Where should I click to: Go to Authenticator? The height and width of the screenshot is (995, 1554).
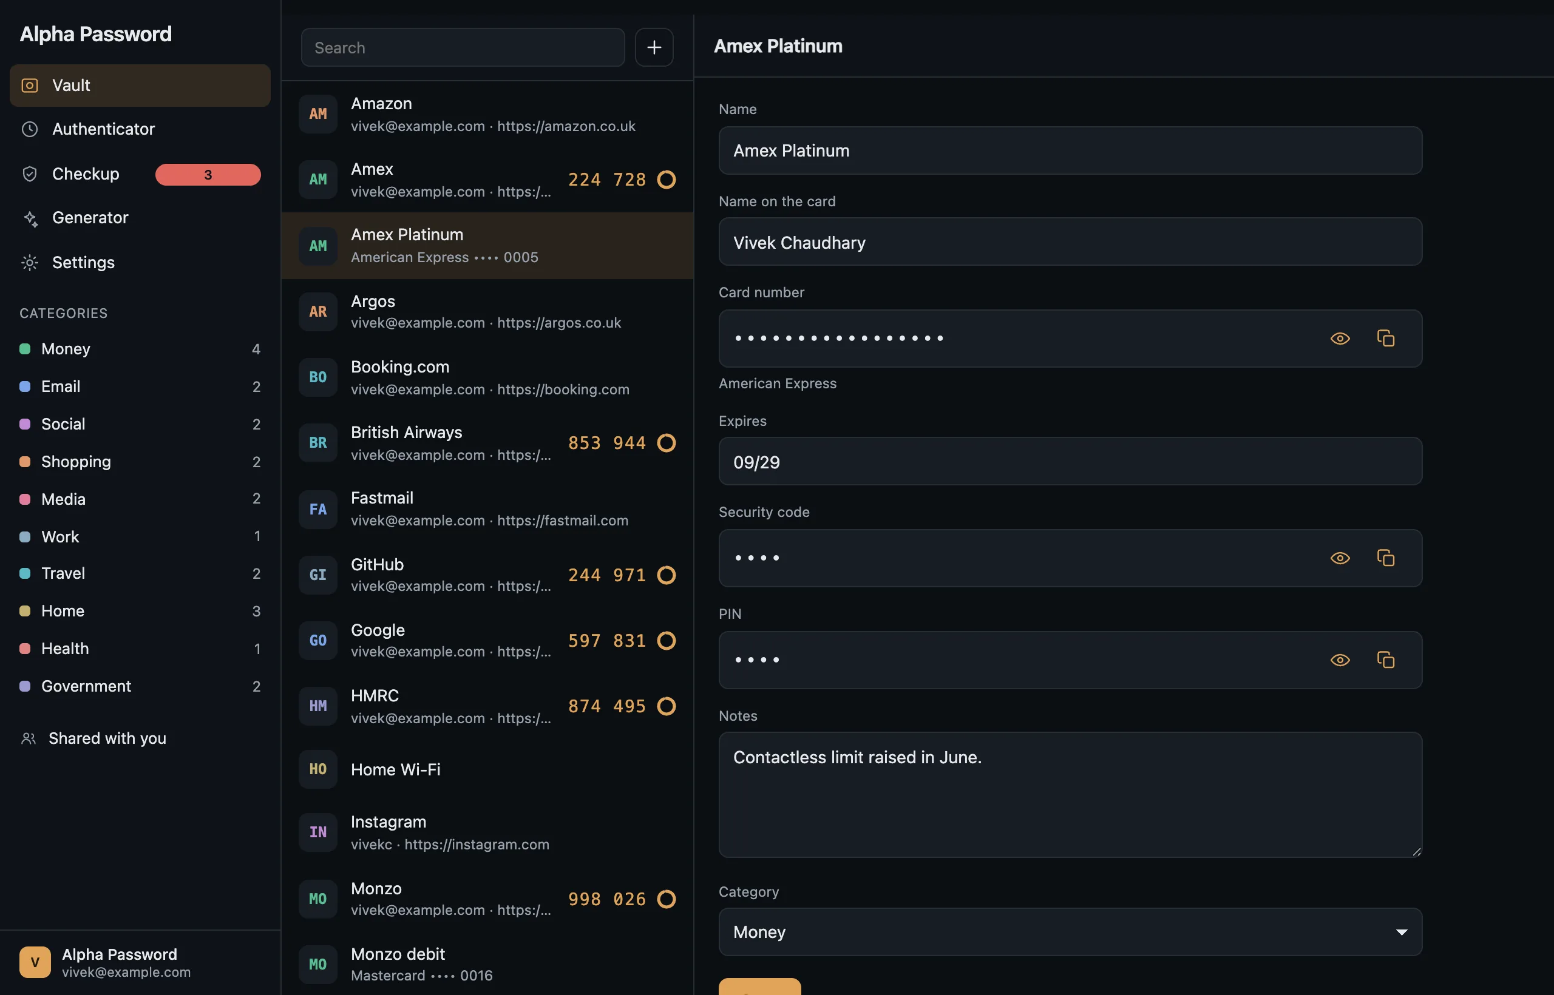click(140, 129)
